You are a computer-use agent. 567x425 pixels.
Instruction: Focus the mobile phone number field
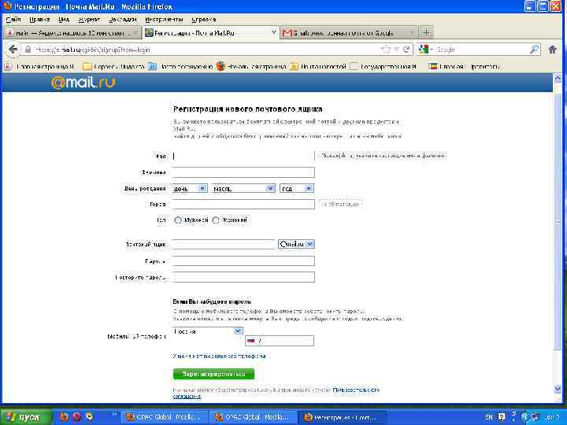click(x=280, y=341)
